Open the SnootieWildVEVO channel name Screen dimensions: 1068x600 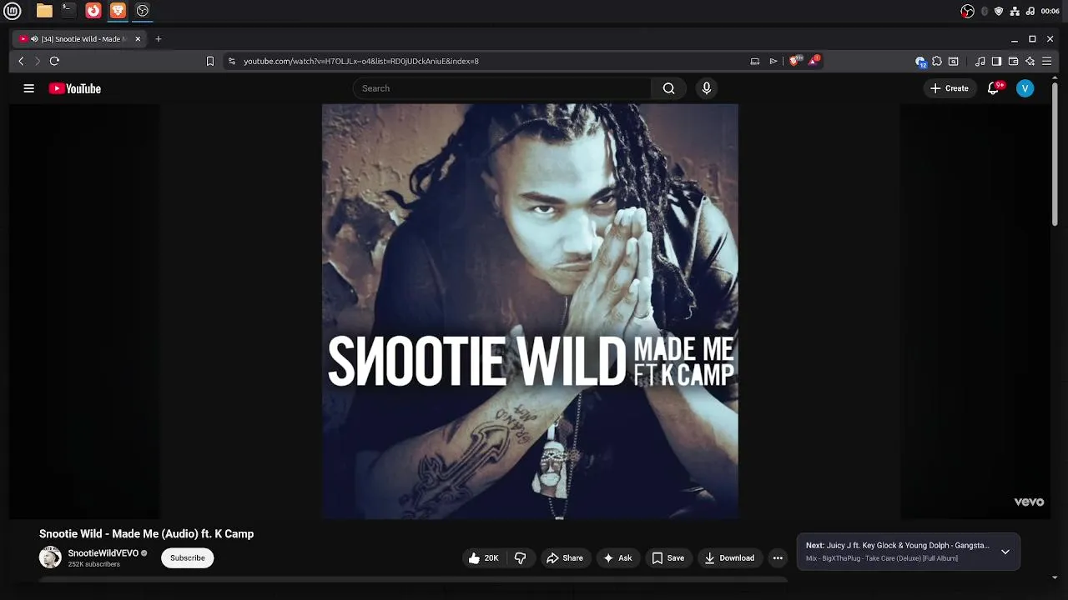(x=103, y=553)
